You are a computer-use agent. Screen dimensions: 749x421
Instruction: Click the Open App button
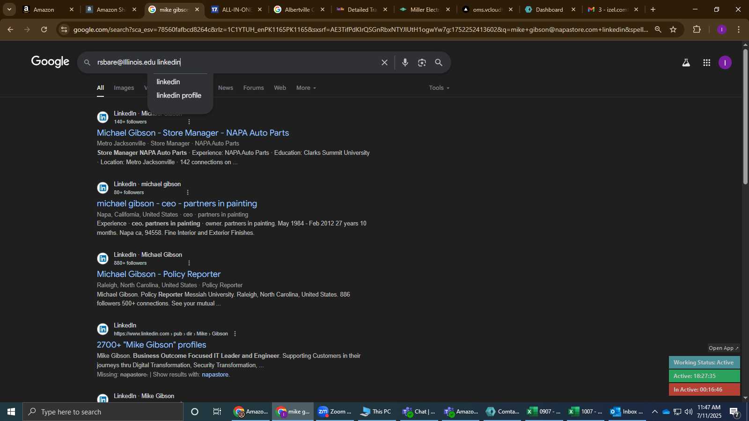click(724, 348)
